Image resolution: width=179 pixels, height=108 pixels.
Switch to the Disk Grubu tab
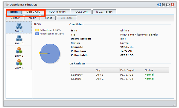[33, 12]
